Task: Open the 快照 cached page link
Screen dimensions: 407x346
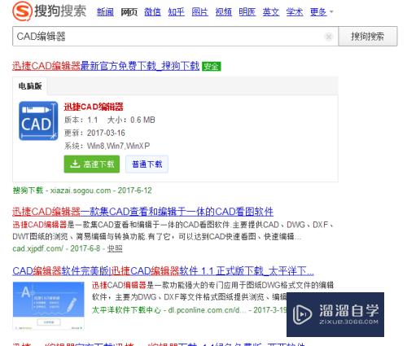Action: [x=115, y=248]
